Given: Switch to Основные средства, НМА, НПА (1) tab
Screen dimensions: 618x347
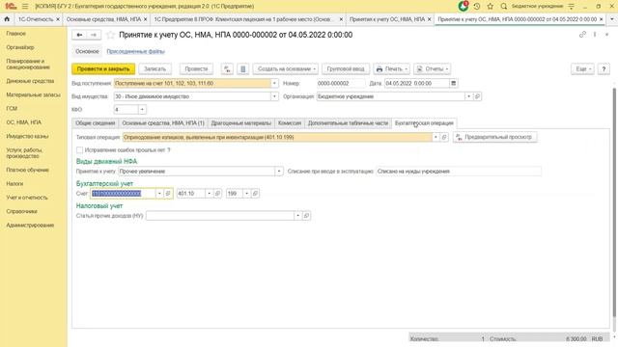Looking at the screenshot, I should tap(163, 123).
